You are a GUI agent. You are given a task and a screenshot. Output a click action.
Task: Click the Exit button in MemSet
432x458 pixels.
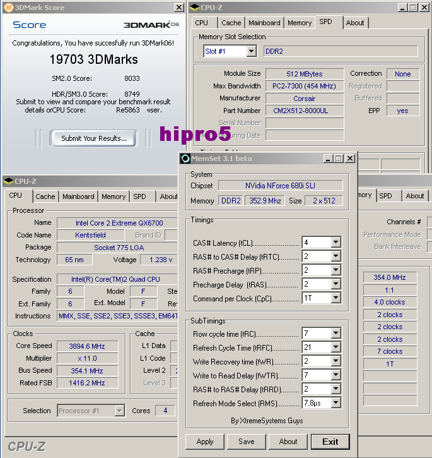click(330, 442)
